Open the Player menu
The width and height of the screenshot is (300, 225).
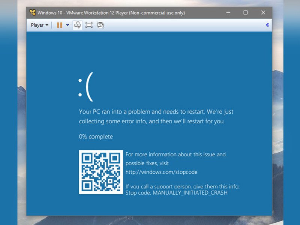coord(39,25)
